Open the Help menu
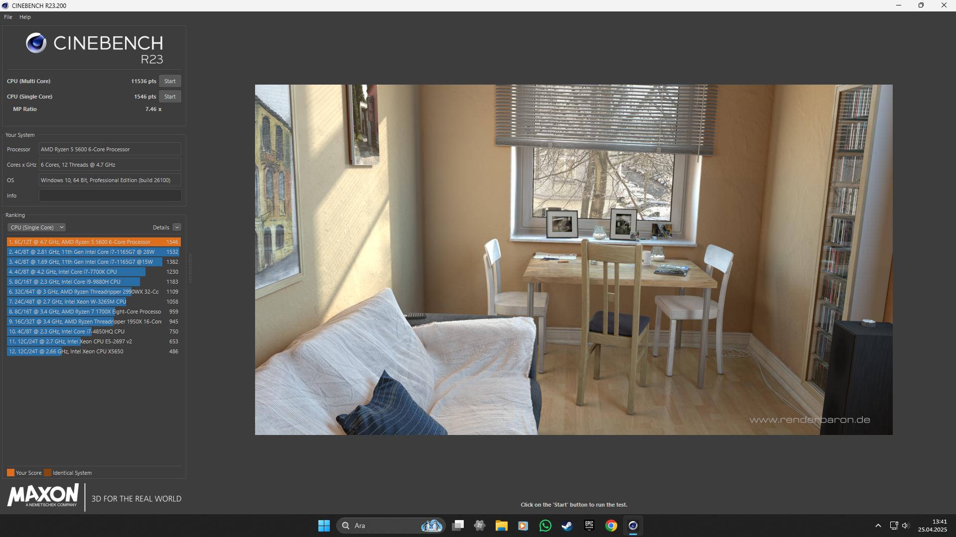Image resolution: width=956 pixels, height=537 pixels. pyautogui.click(x=25, y=17)
